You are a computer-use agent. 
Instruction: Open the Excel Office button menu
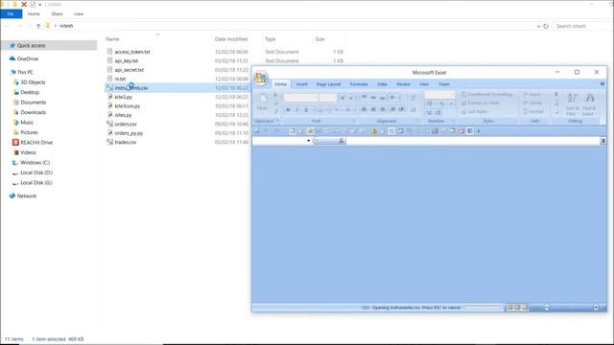(261, 78)
